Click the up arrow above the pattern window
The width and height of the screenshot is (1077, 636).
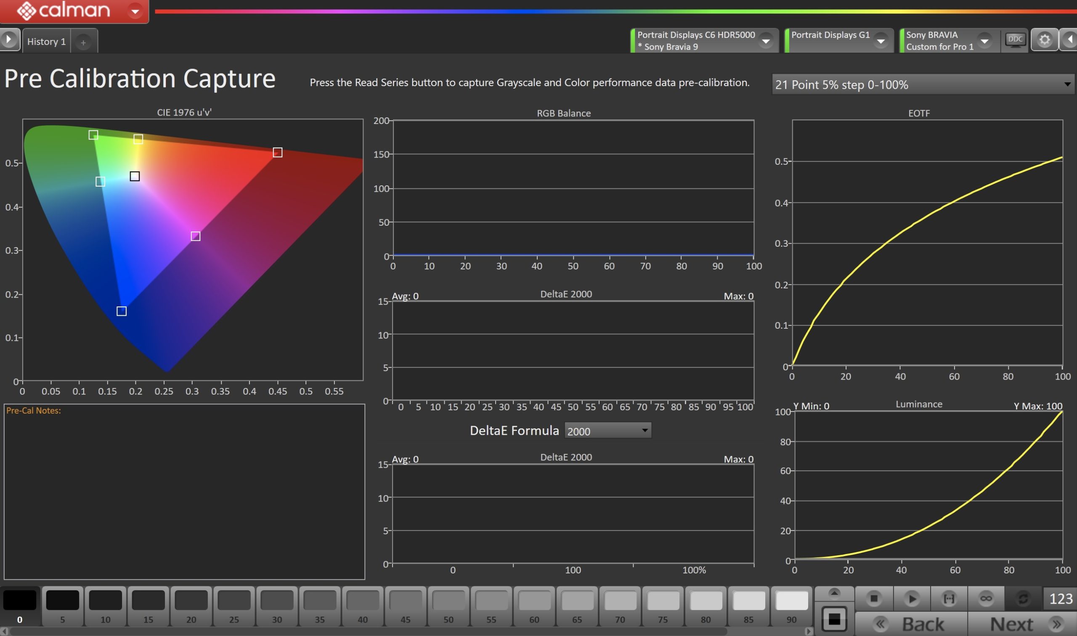click(834, 593)
